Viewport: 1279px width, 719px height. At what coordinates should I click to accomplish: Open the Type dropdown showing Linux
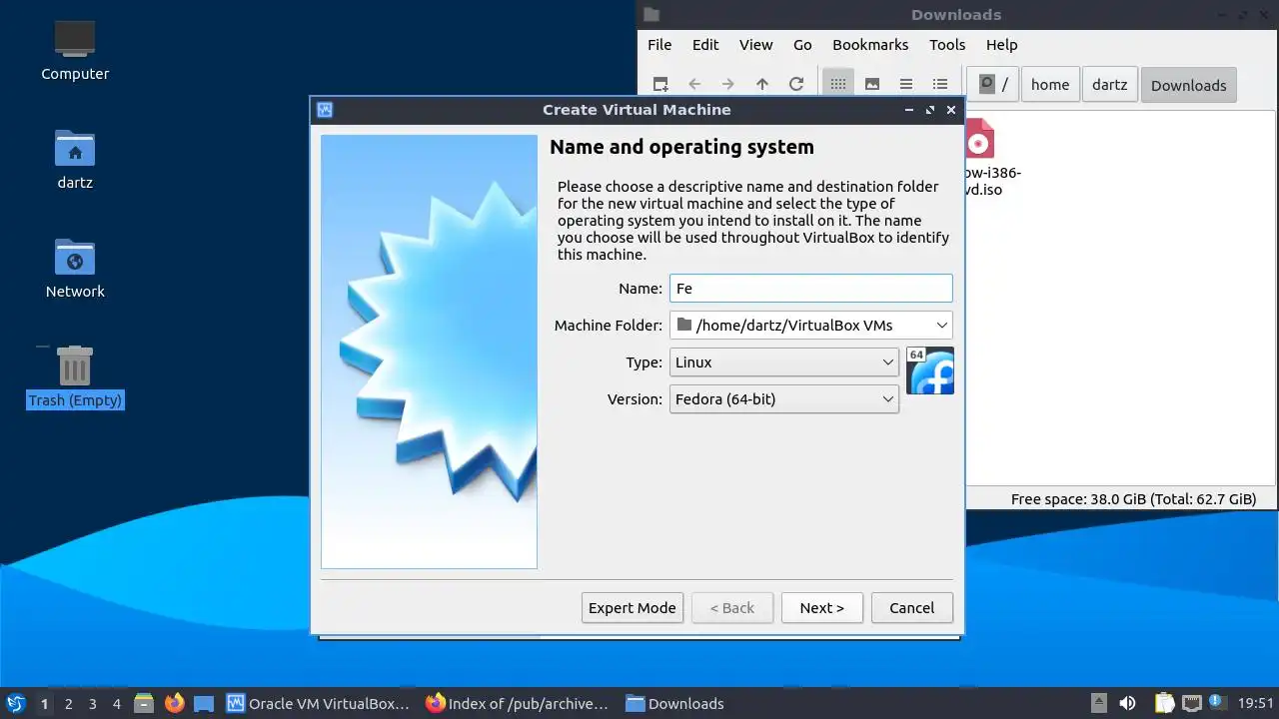pos(783,362)
